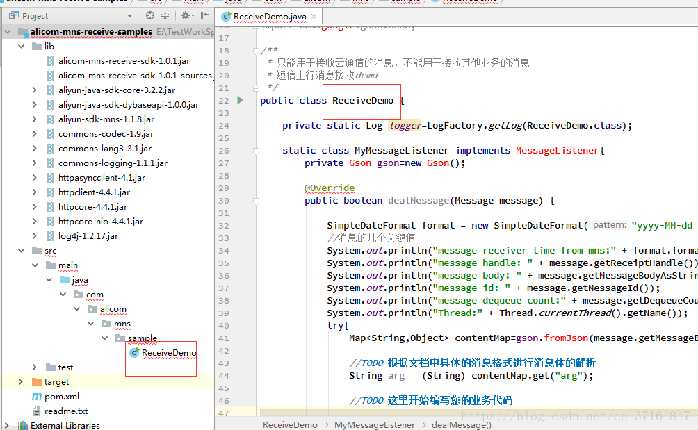This screenshot has width=698, height=430.
Task: Expand the External Libraries arrow
Action: click(x=7, y=426)
